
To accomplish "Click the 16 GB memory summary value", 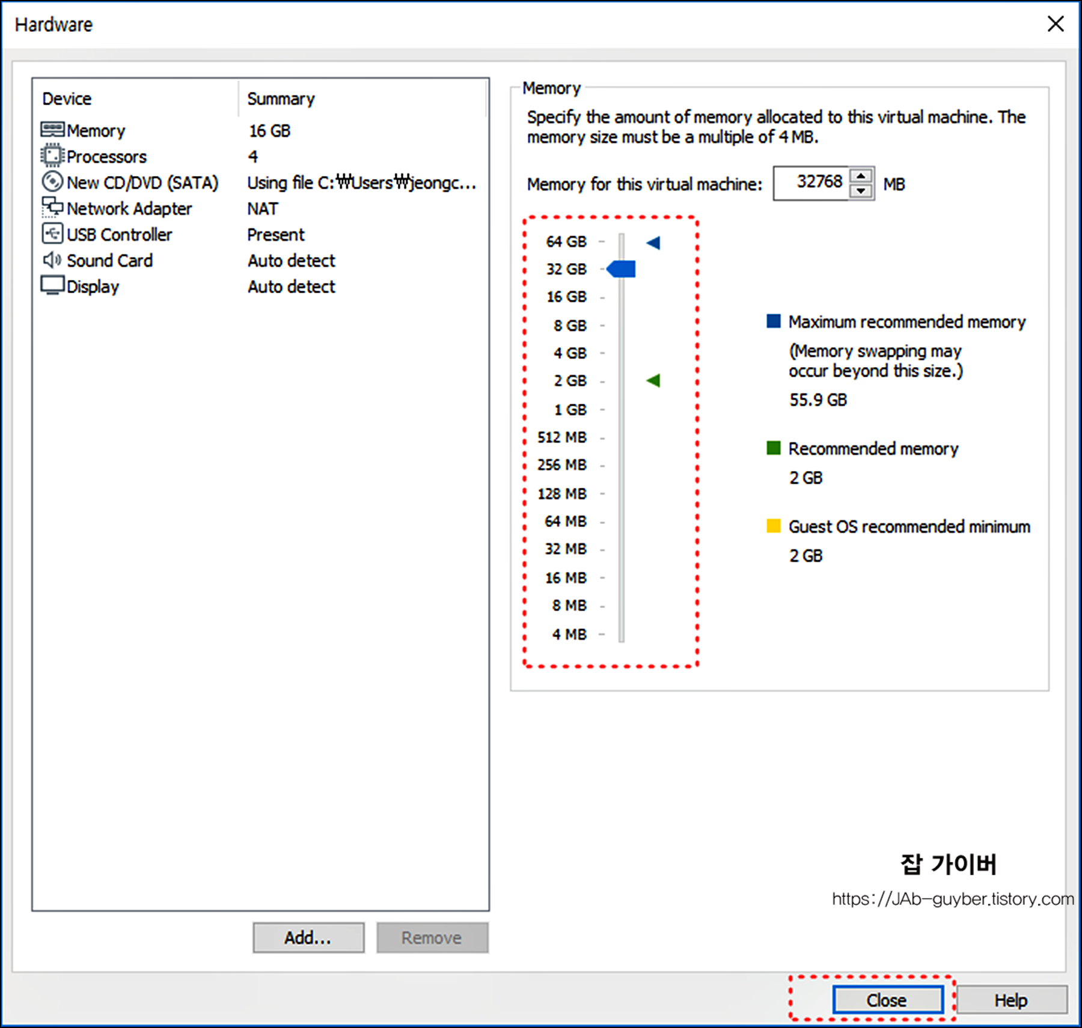I will [269, 130].
